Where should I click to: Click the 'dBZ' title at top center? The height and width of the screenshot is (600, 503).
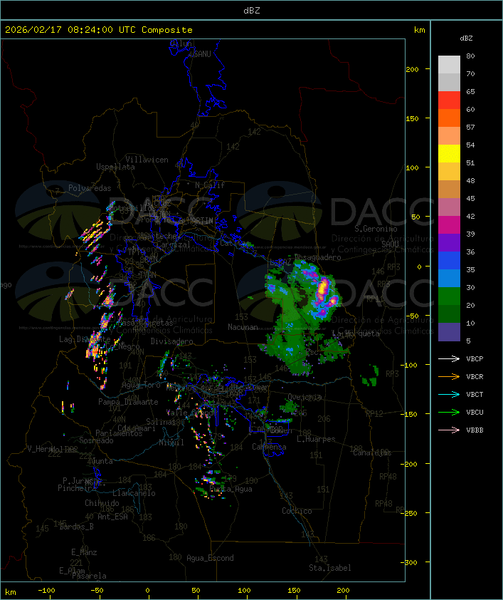(x=252, y=10)
